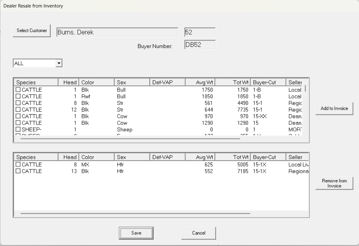Check the Rwf Bull row checkbox
359x246 pixels.
[18, 96]
